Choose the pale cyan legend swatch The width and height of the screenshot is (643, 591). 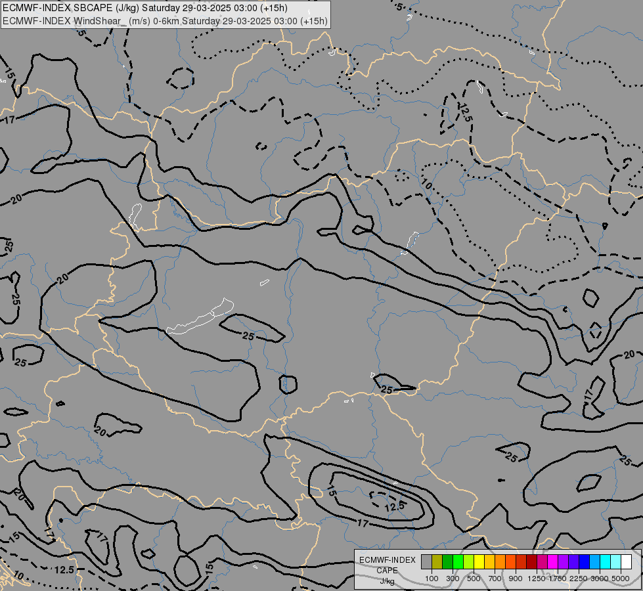616,562
